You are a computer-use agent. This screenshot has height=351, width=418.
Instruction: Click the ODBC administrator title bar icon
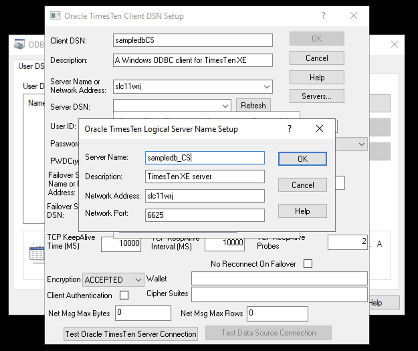click(x=19, y=44)
